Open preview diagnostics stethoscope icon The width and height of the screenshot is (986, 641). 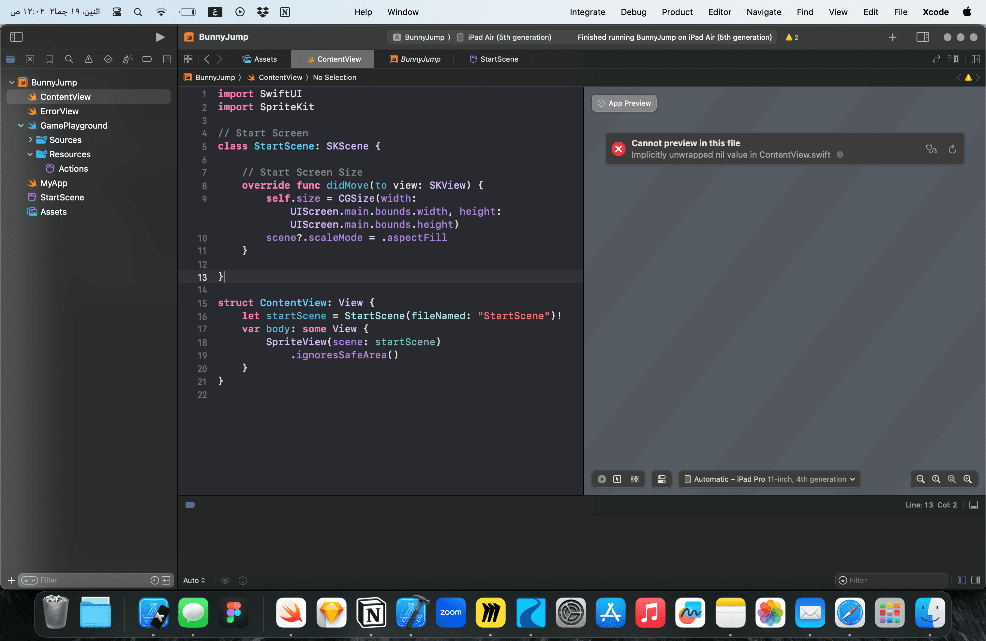pos(931,149)
